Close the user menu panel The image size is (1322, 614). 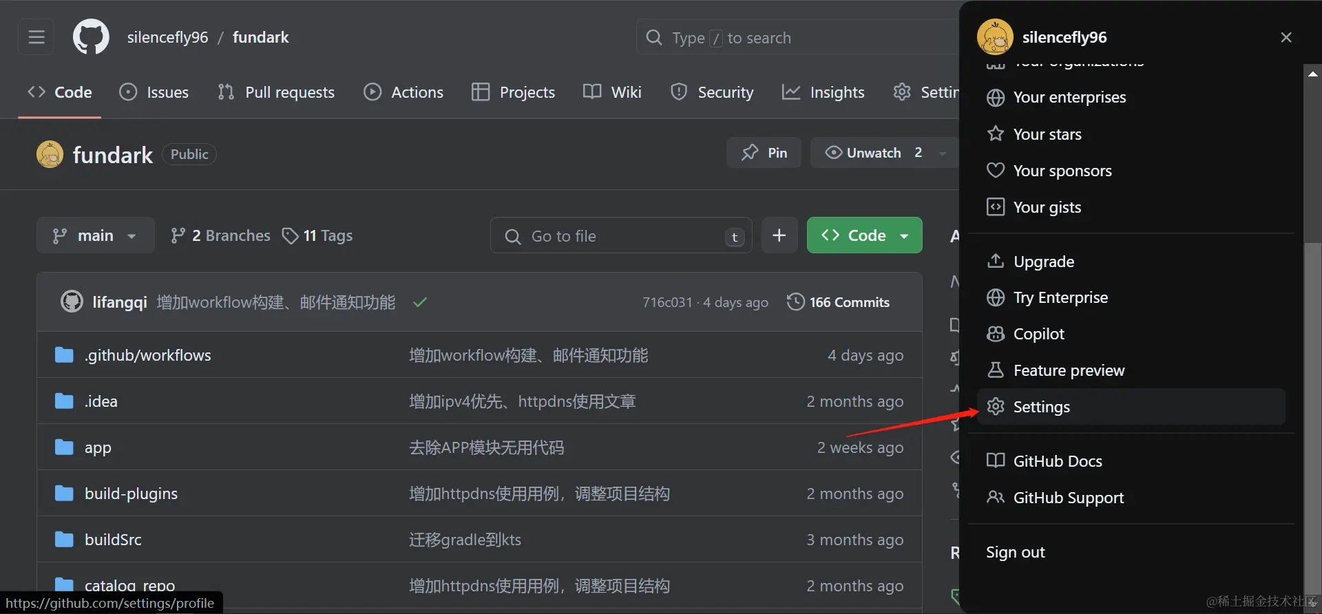point(1286,37)
